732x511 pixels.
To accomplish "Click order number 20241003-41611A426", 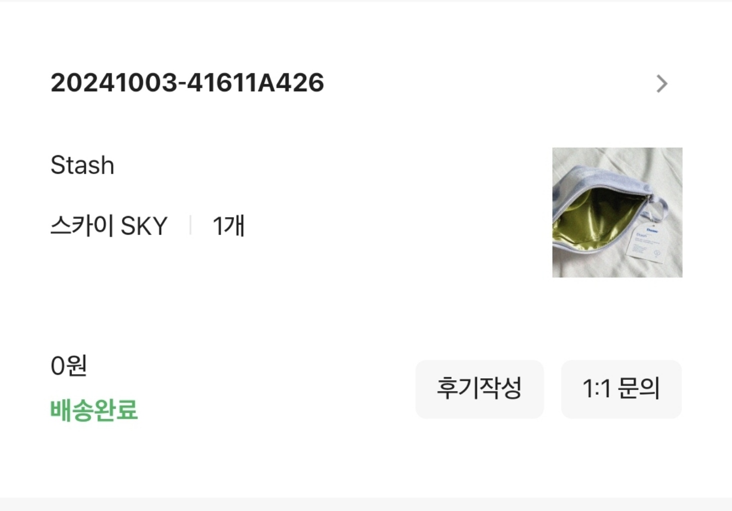I will pos(187,83).
